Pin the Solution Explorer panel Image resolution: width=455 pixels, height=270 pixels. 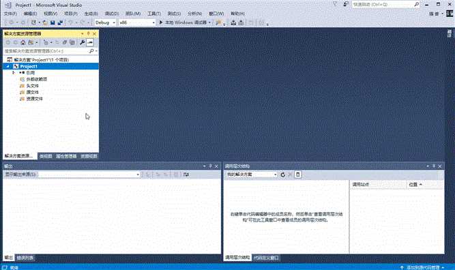click(88, 34)
